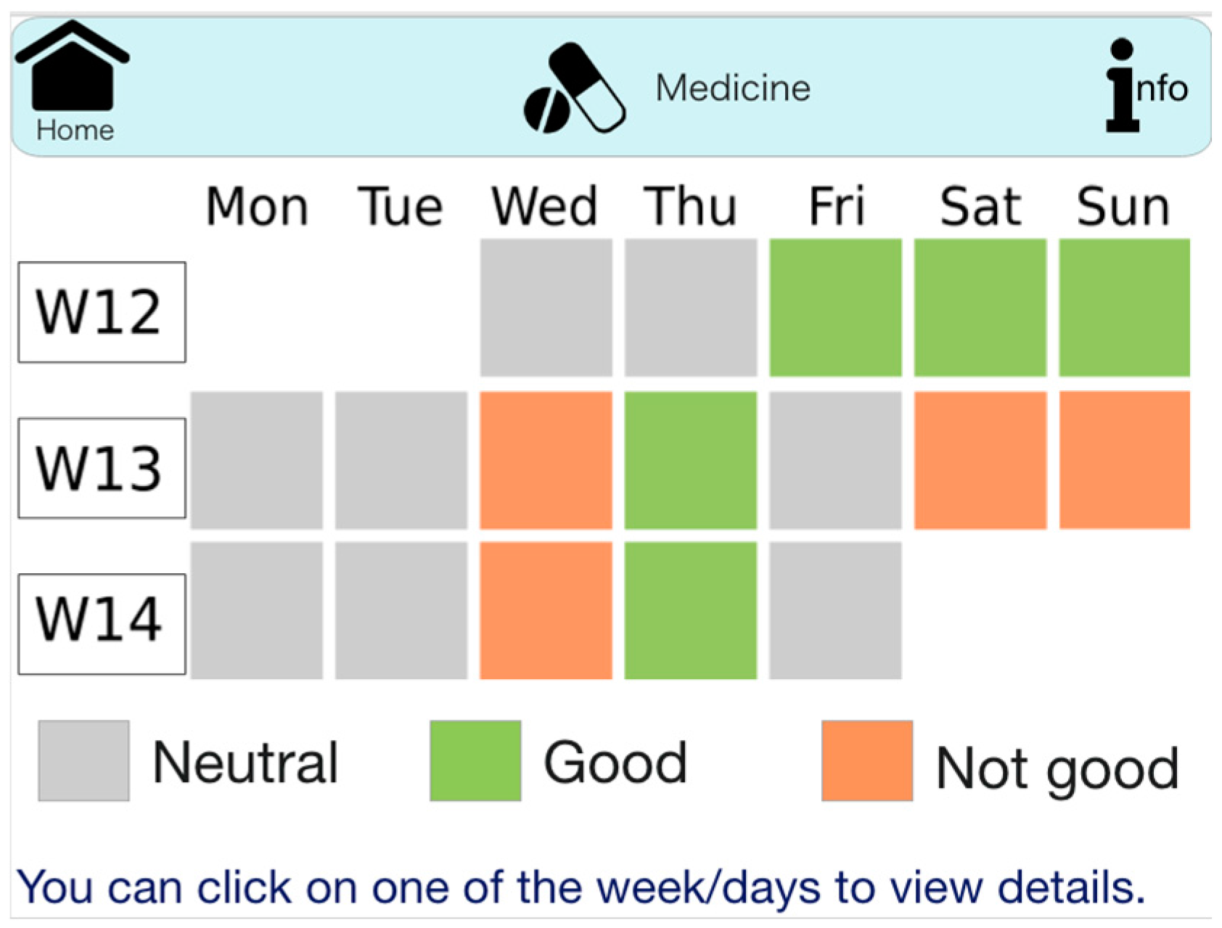Select W13 Monday gray square
The image size is (1222, 928).
[x=257, y=461]
